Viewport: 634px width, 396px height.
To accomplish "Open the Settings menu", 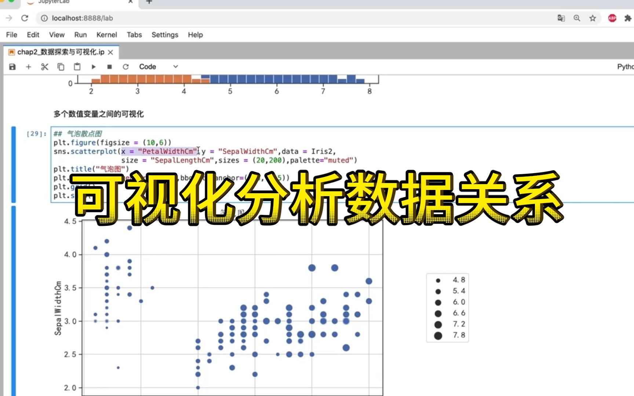I will point(164,35).
